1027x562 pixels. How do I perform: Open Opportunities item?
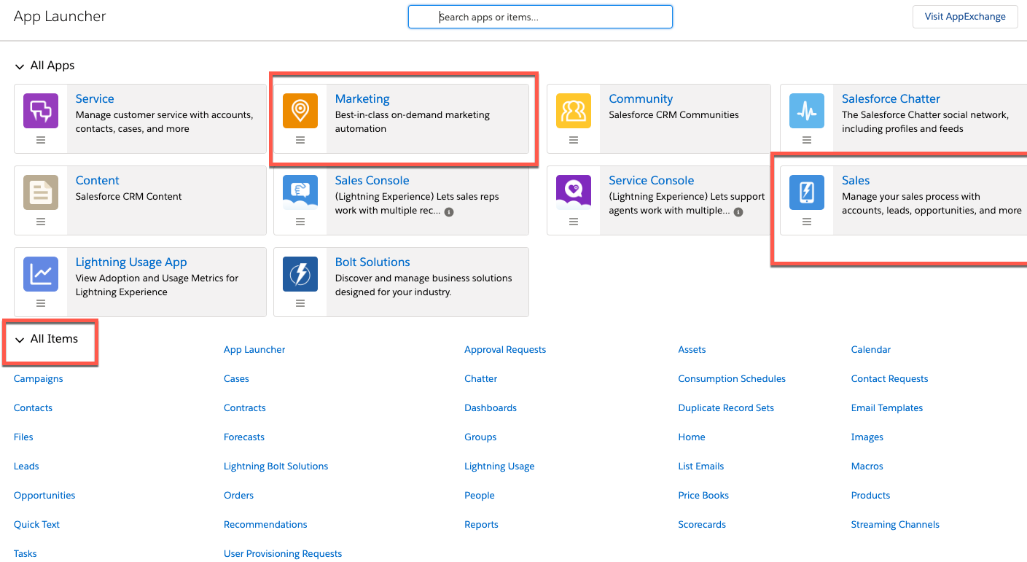coord(44,496)
